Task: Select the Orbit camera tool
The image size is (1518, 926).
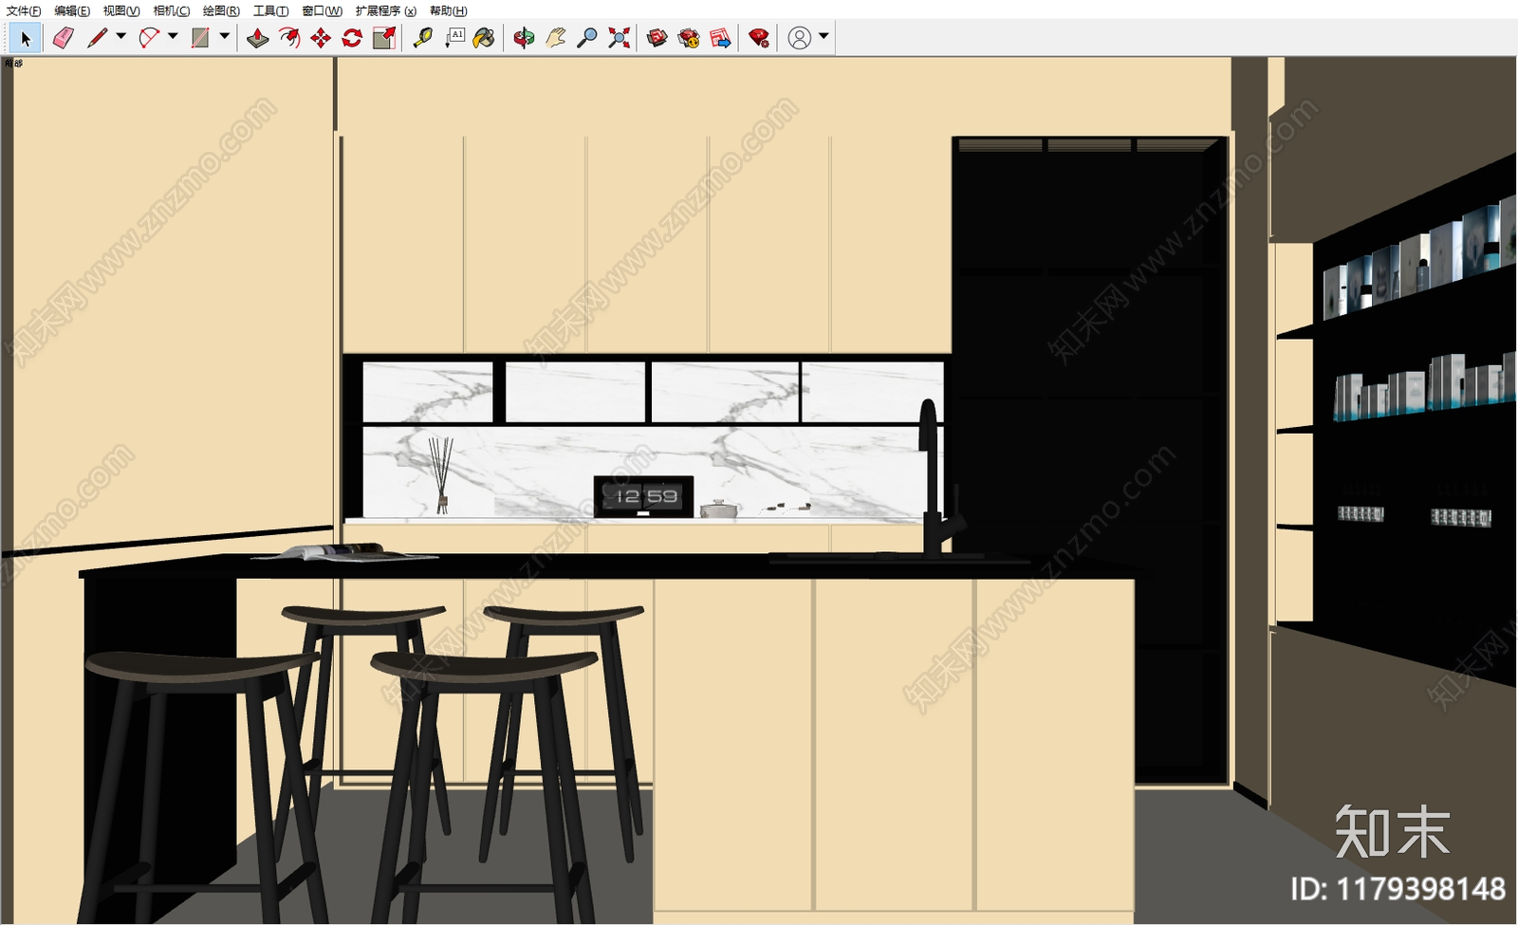Action: click(524, 38)
